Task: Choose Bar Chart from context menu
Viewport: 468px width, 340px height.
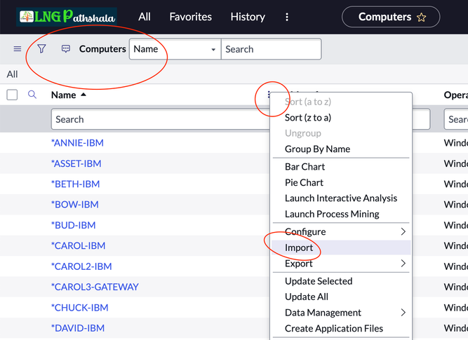Action: point(305,167)
